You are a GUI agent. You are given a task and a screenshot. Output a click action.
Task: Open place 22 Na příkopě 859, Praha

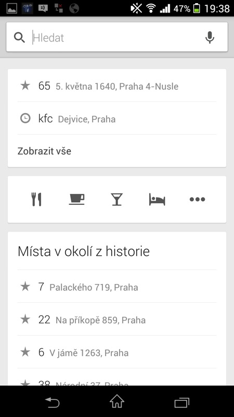click(x=117, y=319)
